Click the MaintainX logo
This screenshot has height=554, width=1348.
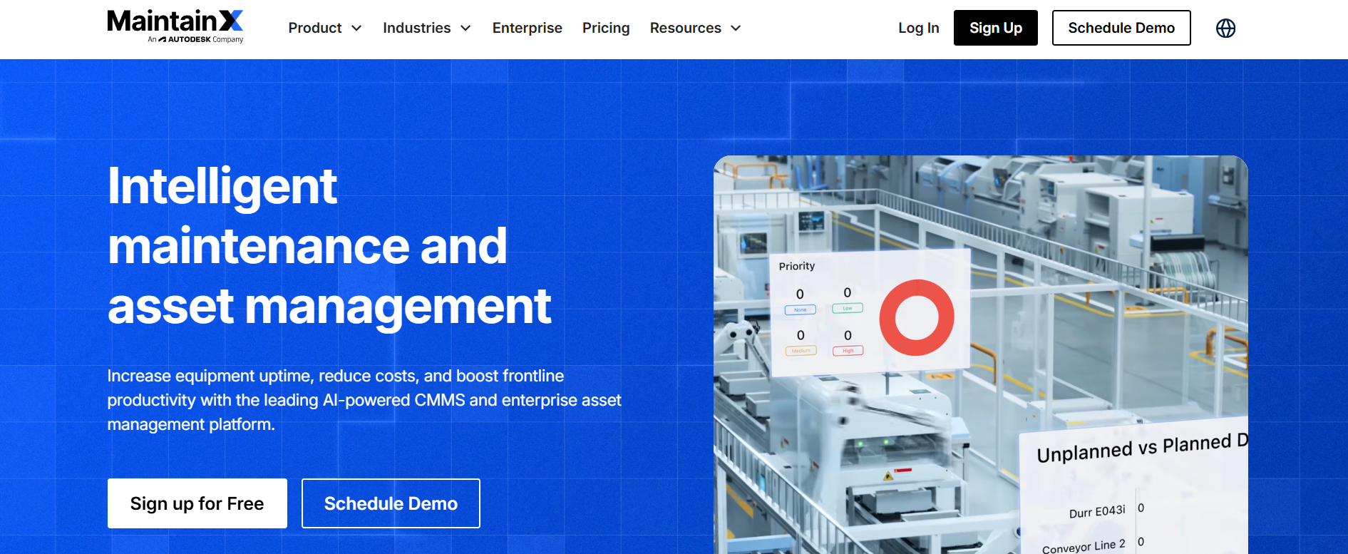tap(175, 26)
